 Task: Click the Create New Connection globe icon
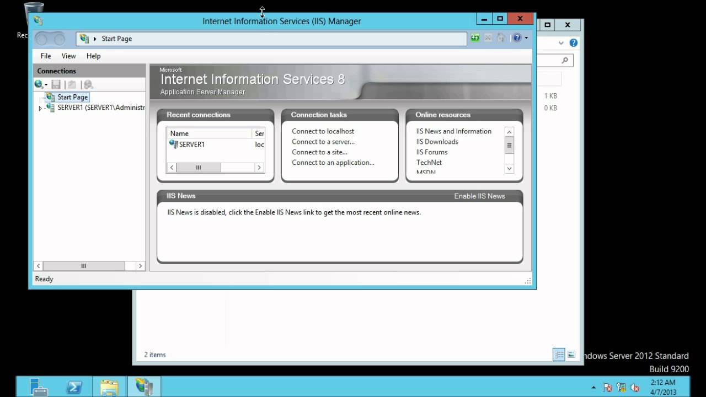click(x=39, y=84)
